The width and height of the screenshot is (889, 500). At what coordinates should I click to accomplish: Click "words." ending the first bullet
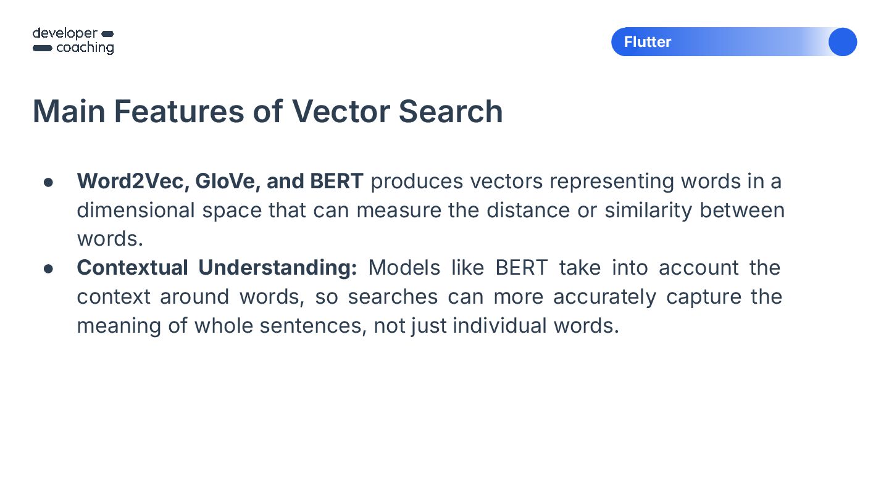(109, 239)
